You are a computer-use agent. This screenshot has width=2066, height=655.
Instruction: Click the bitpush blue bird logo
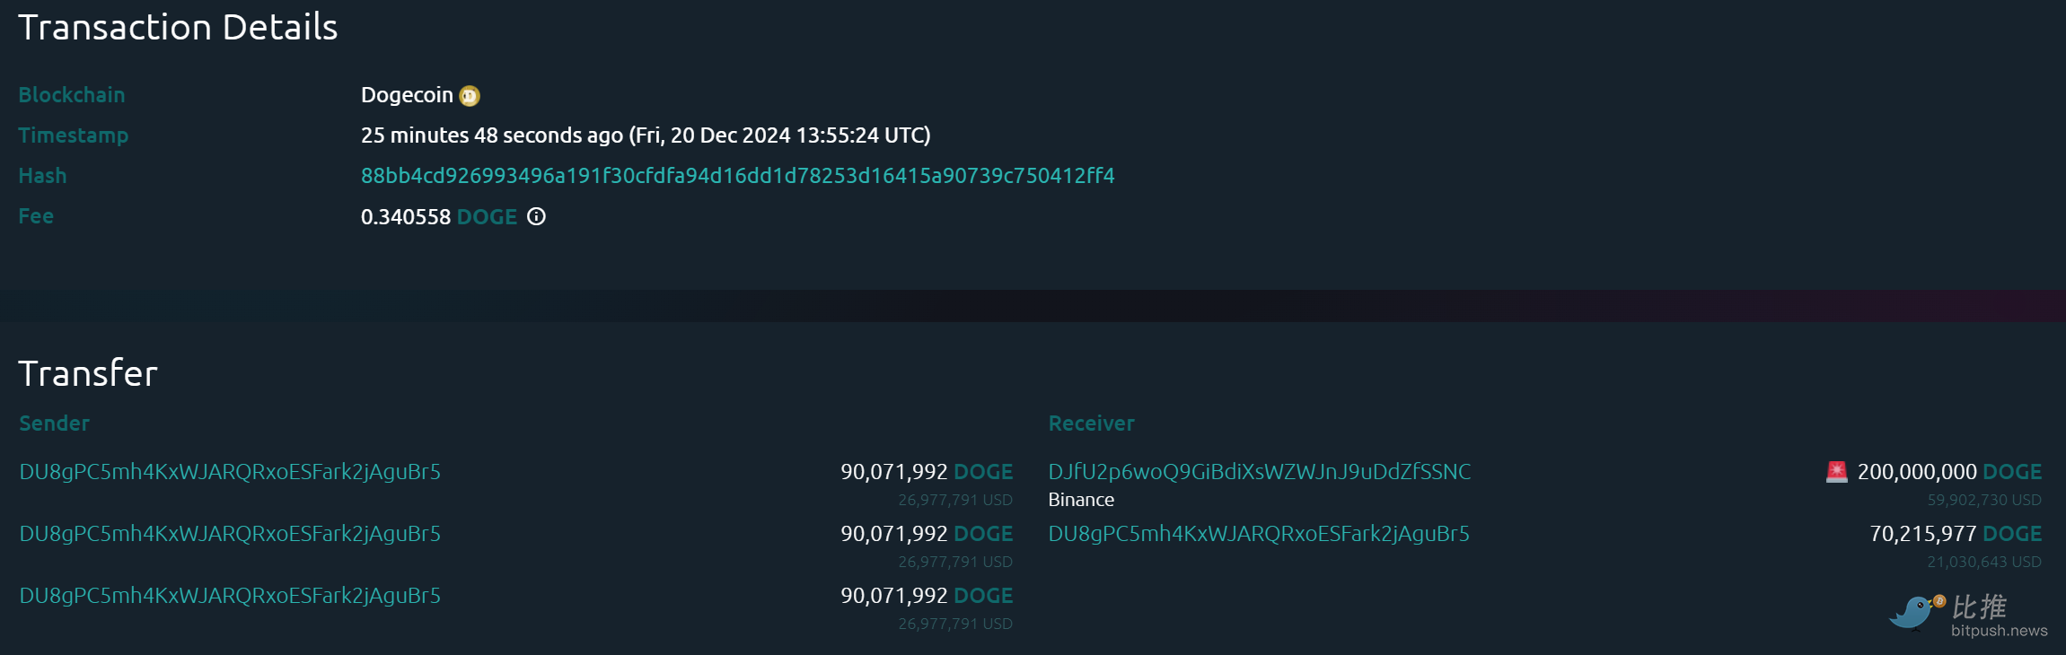tap(1914, 612)
